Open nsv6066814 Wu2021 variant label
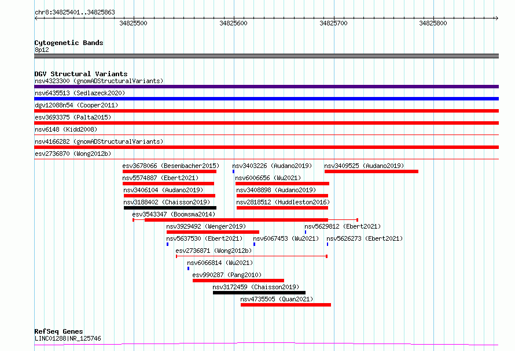515x351 pixels. tap(220, 263)
